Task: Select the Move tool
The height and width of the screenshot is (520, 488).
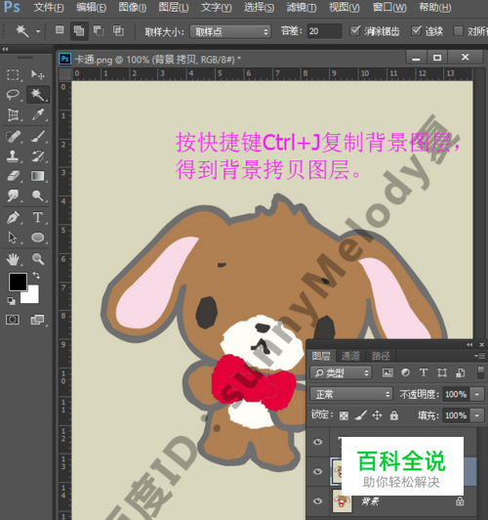Action: click(x=37, y=74)
